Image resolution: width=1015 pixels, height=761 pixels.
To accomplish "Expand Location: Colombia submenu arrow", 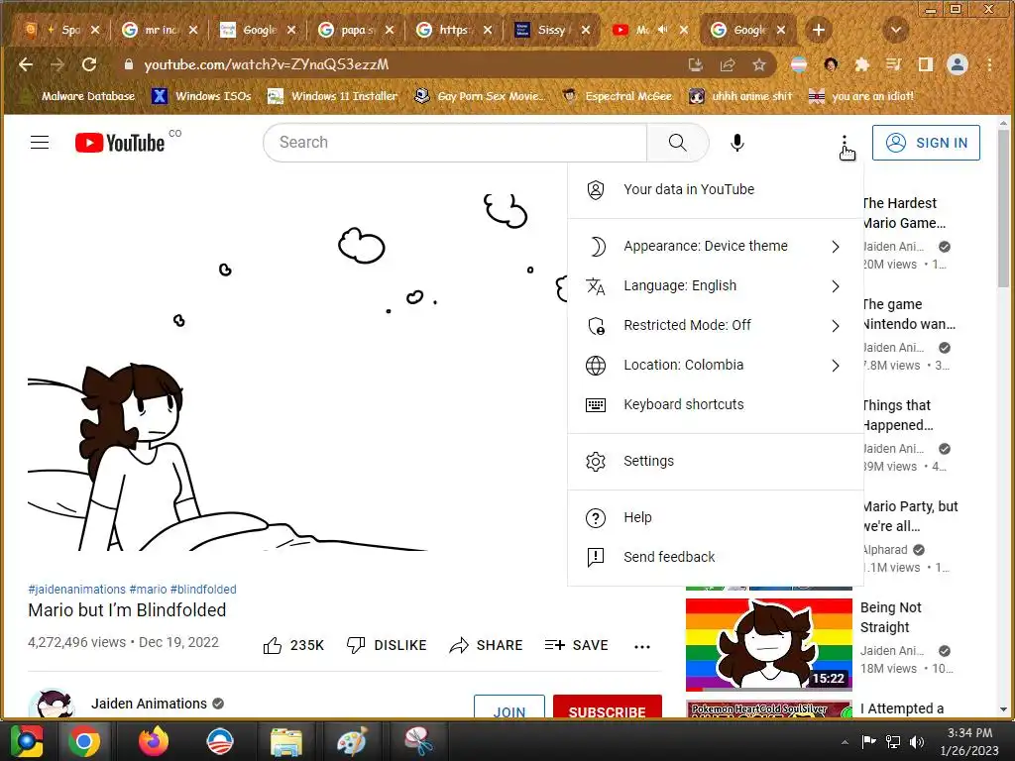I will click(835, 366).
